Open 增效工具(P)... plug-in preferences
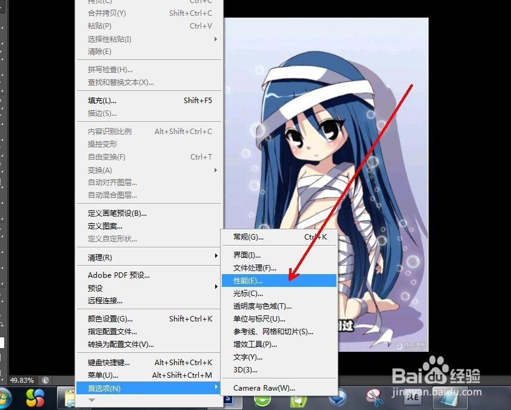 tap(279, 344)
